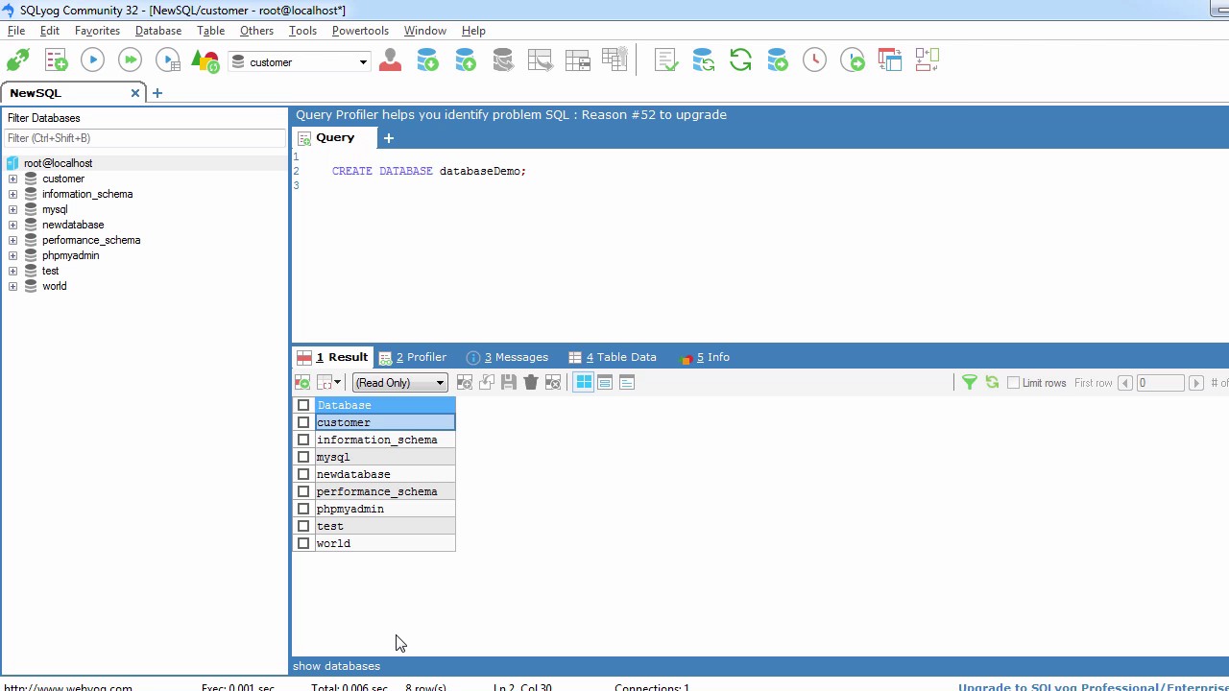Tick the checkbox for information_schema row
1229x691 pixels.
pos(303,440)
